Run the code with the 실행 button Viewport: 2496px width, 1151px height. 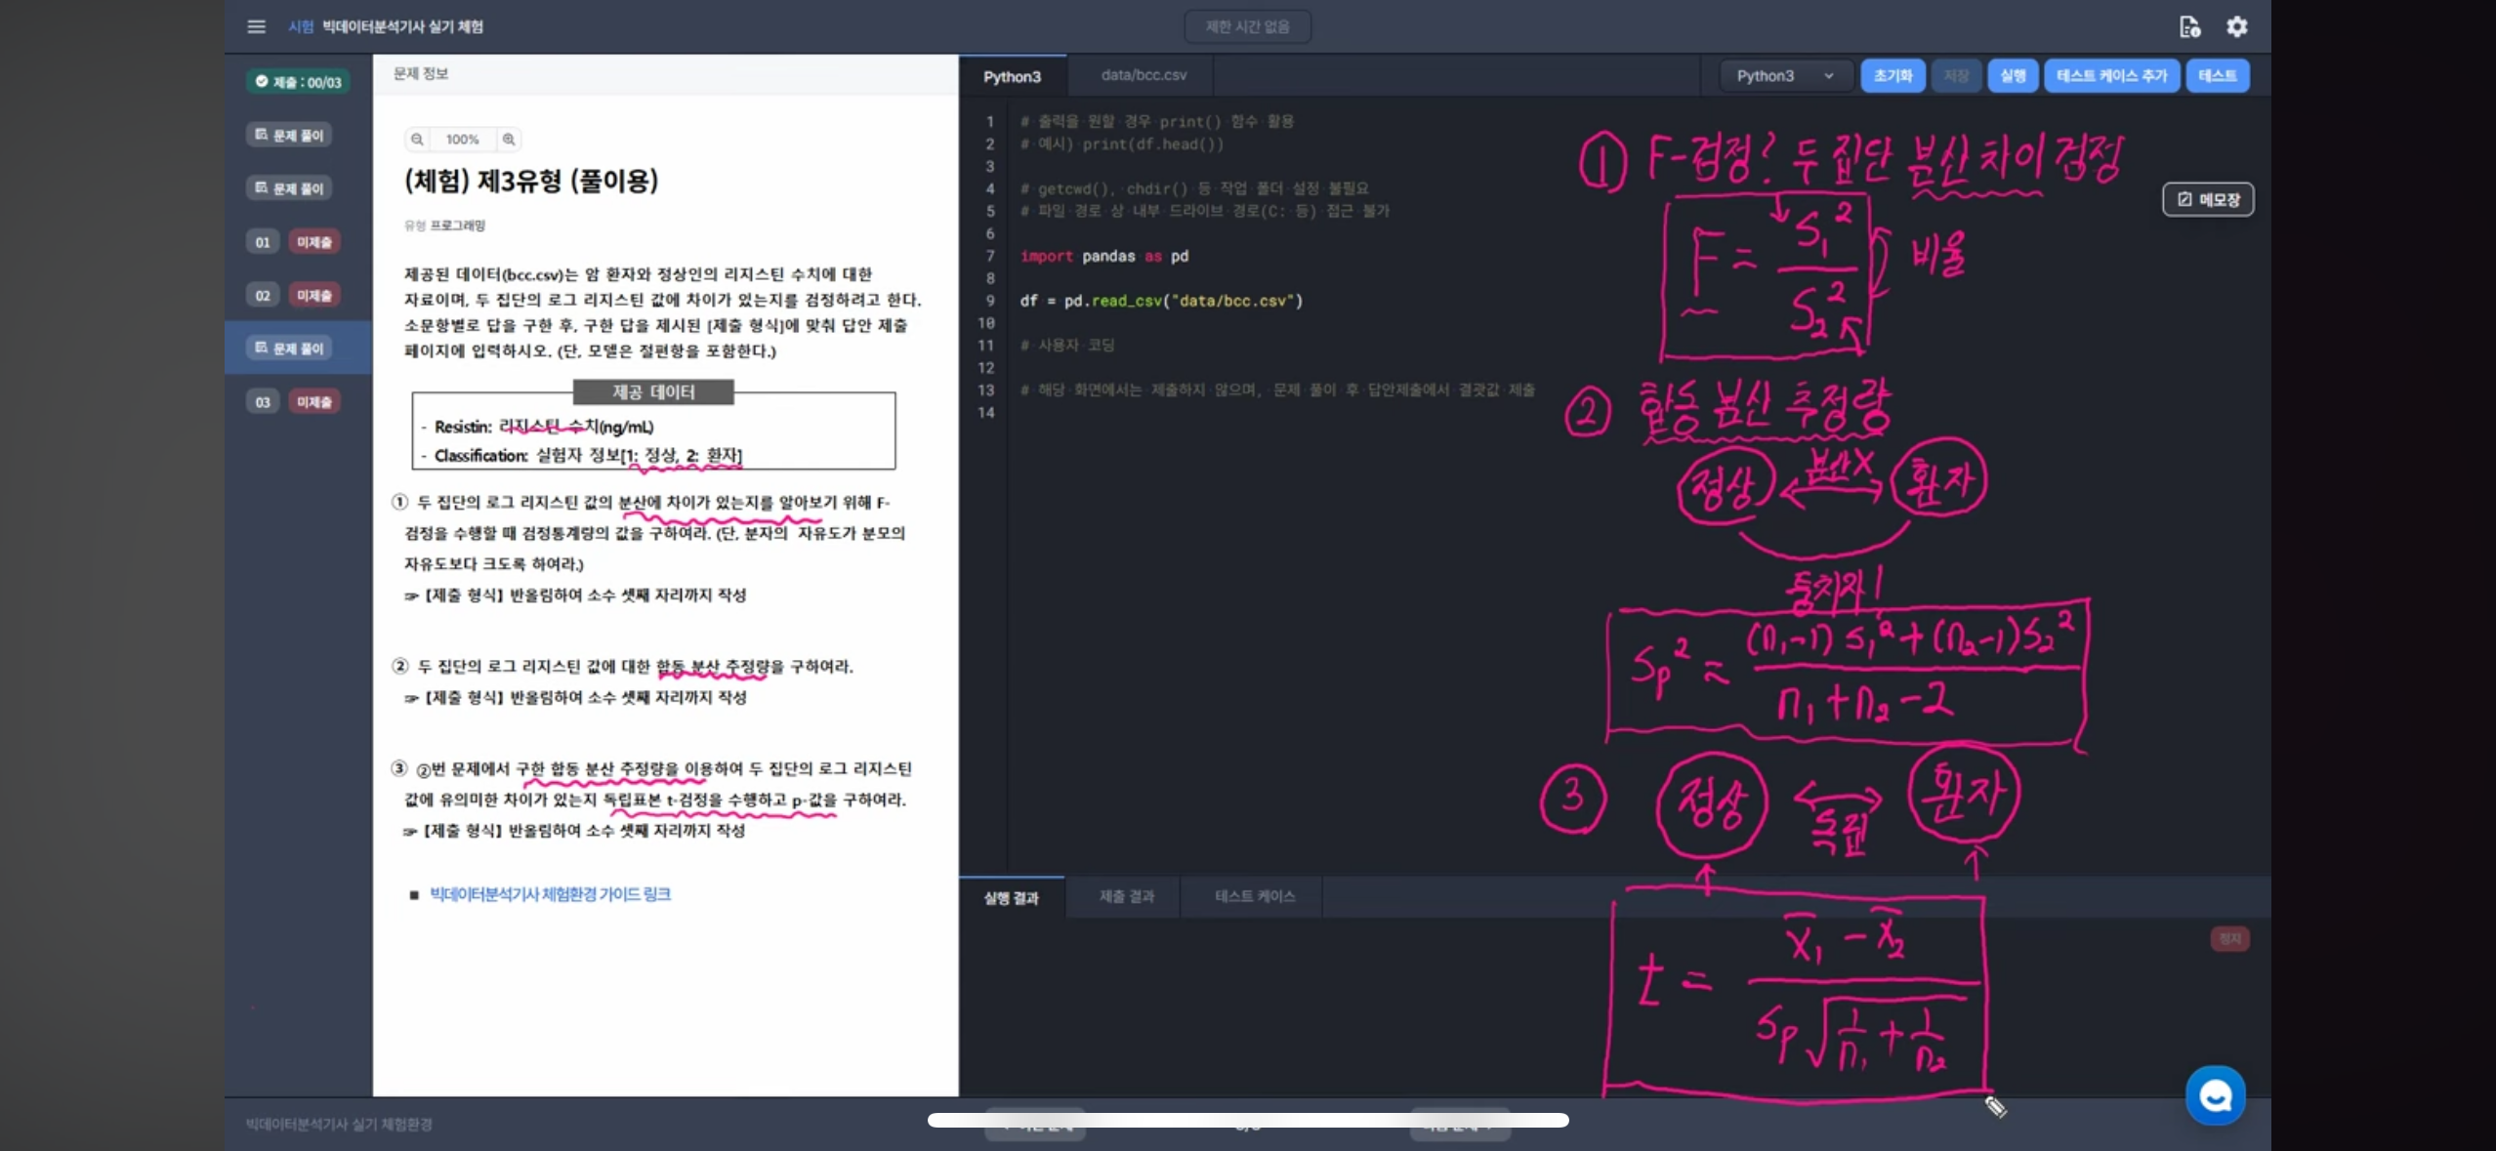coord(2013,75)
